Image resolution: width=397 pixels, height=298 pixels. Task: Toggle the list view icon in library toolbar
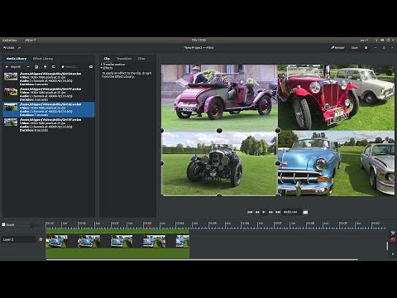[x=54, y=67]
